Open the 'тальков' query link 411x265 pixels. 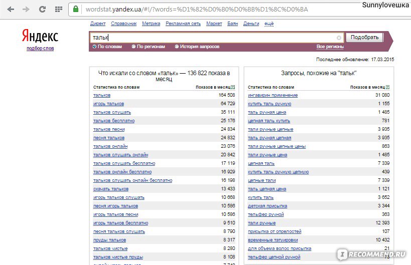click(x=102, y=95)
